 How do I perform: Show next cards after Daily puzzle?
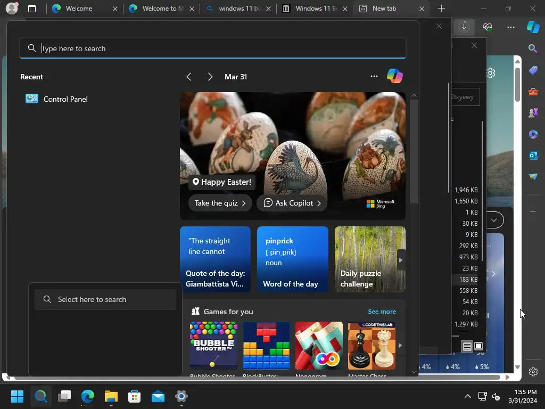[x=401, y=260]
